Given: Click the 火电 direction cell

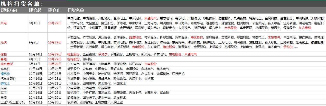Looking at the screenshot, I should coord(14,88).
